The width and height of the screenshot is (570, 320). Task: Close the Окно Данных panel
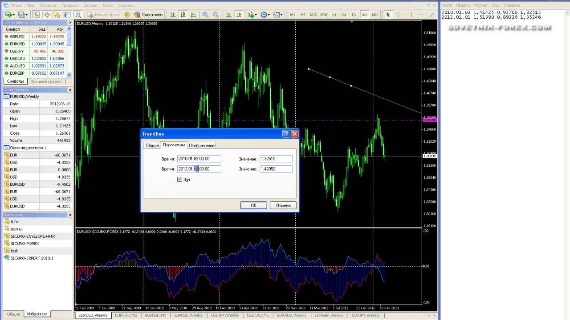(x=70, y=89)
